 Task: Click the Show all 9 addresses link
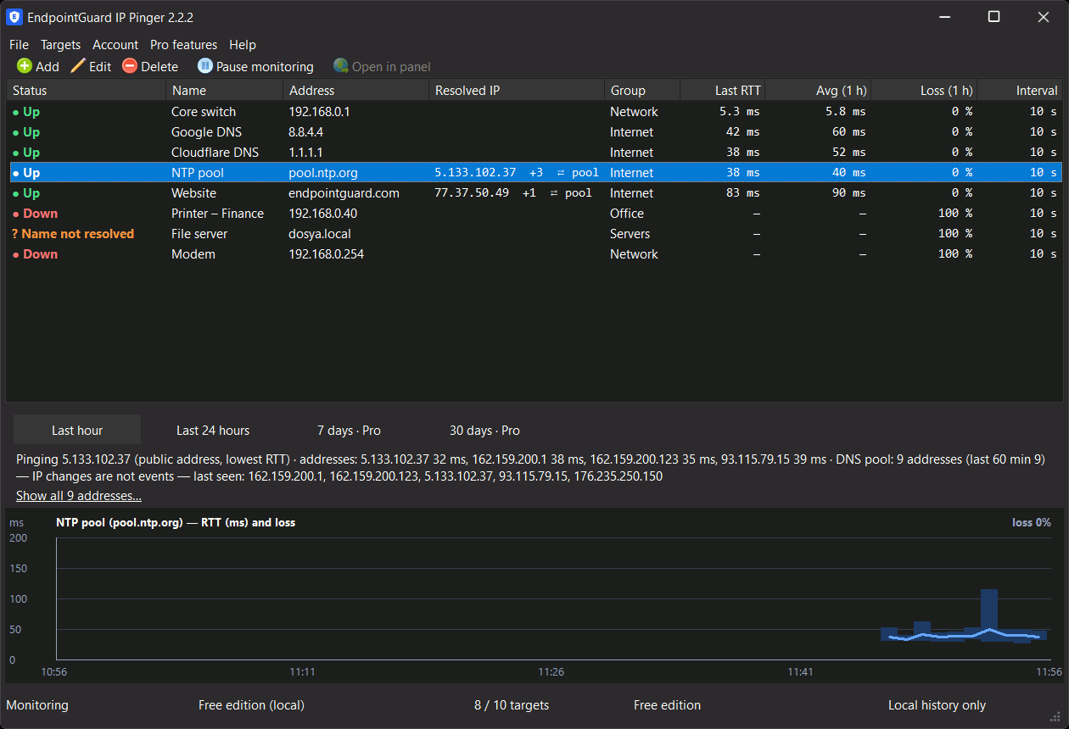79,496
